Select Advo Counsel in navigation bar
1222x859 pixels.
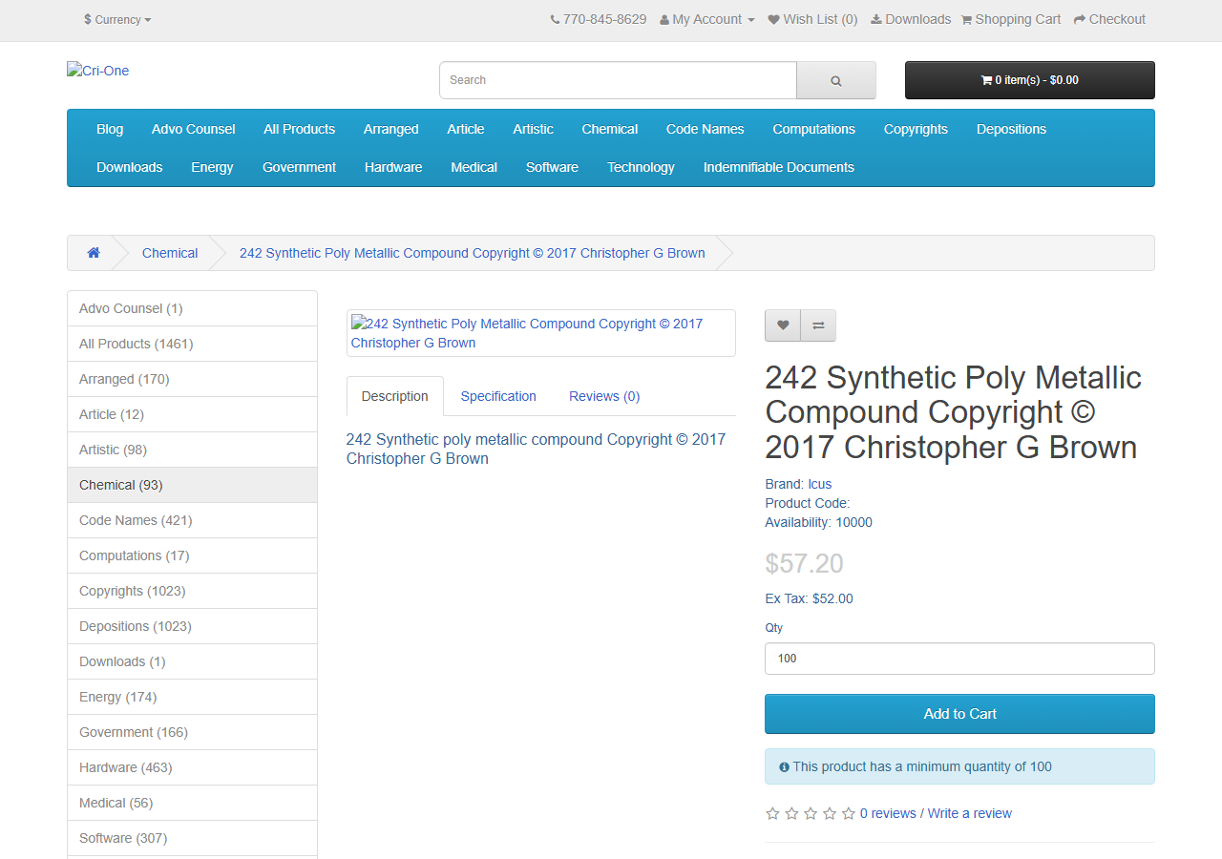click(x=194, y=129)
